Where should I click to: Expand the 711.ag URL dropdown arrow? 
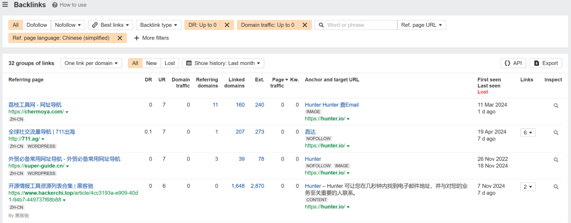(43, 139)
